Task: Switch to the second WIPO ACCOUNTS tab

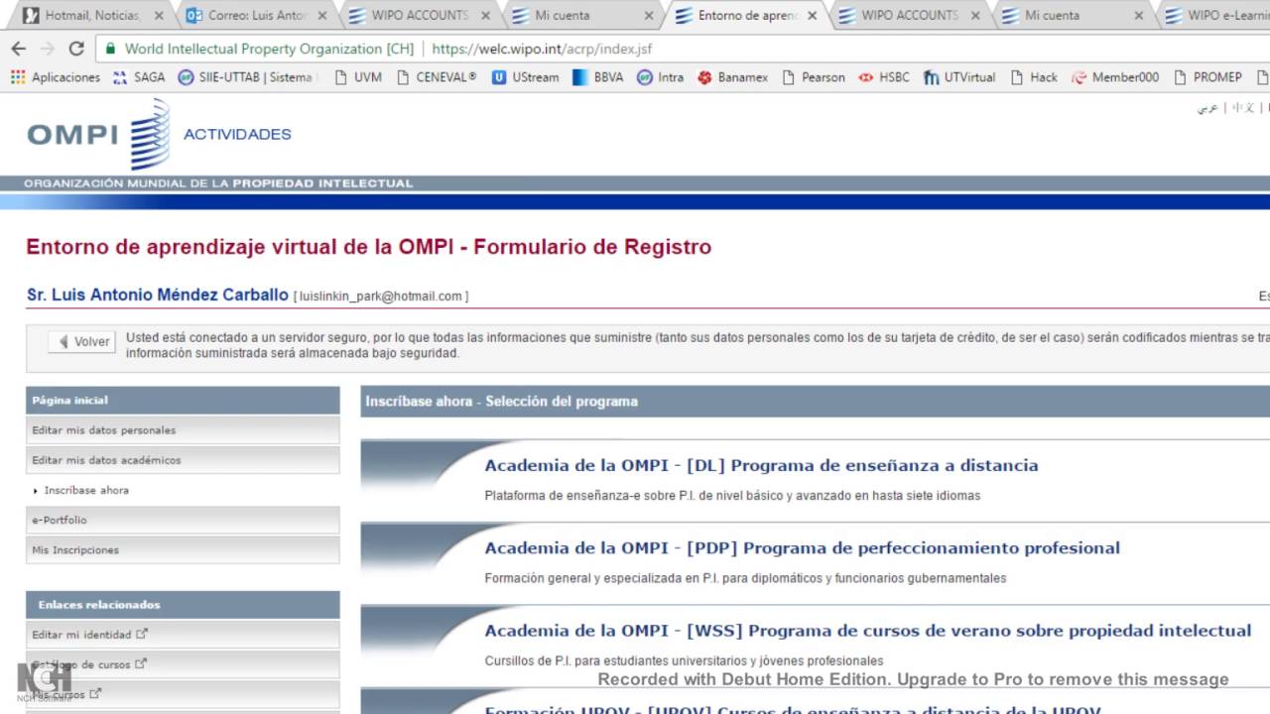Action: 909,16
